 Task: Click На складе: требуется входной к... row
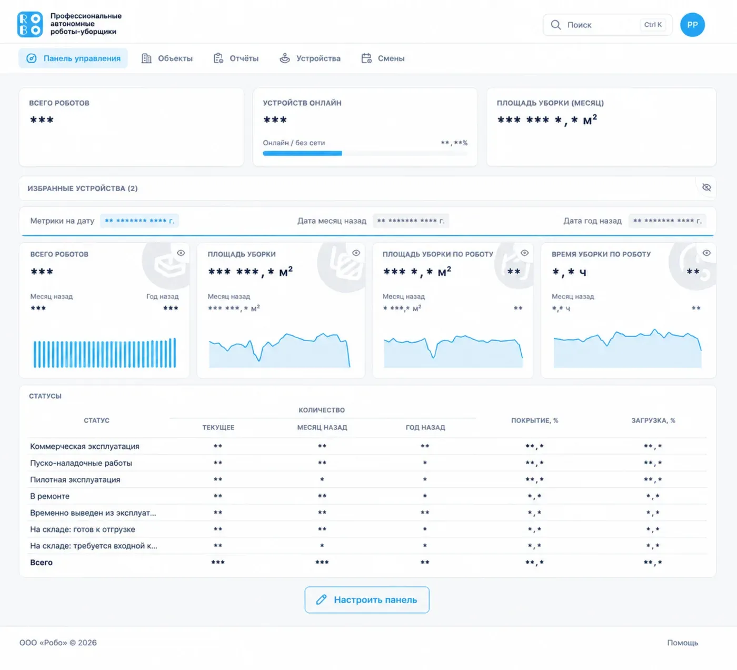[367, 546]
